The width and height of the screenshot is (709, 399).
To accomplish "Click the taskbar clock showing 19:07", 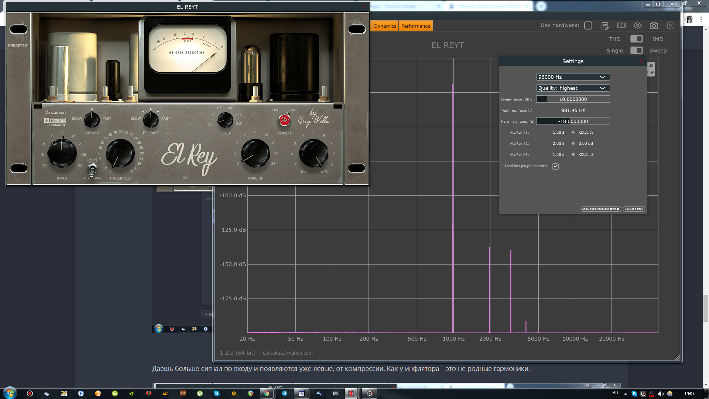I will (x=689, y=394).
